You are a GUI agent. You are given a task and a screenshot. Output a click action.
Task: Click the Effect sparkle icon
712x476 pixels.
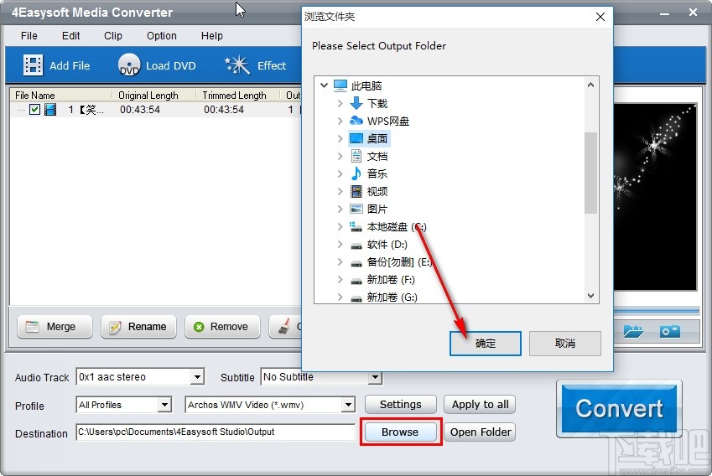[x=237, y=65]
